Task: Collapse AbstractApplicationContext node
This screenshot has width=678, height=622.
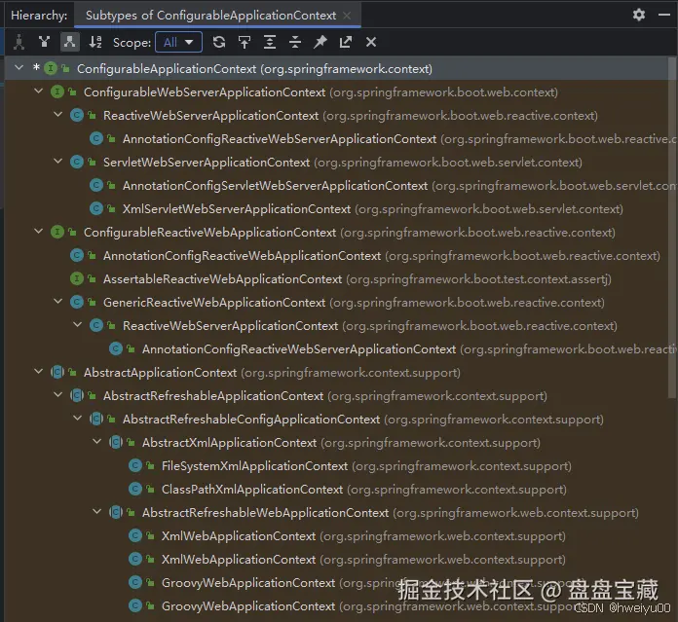Action: [x=39, y=371]
